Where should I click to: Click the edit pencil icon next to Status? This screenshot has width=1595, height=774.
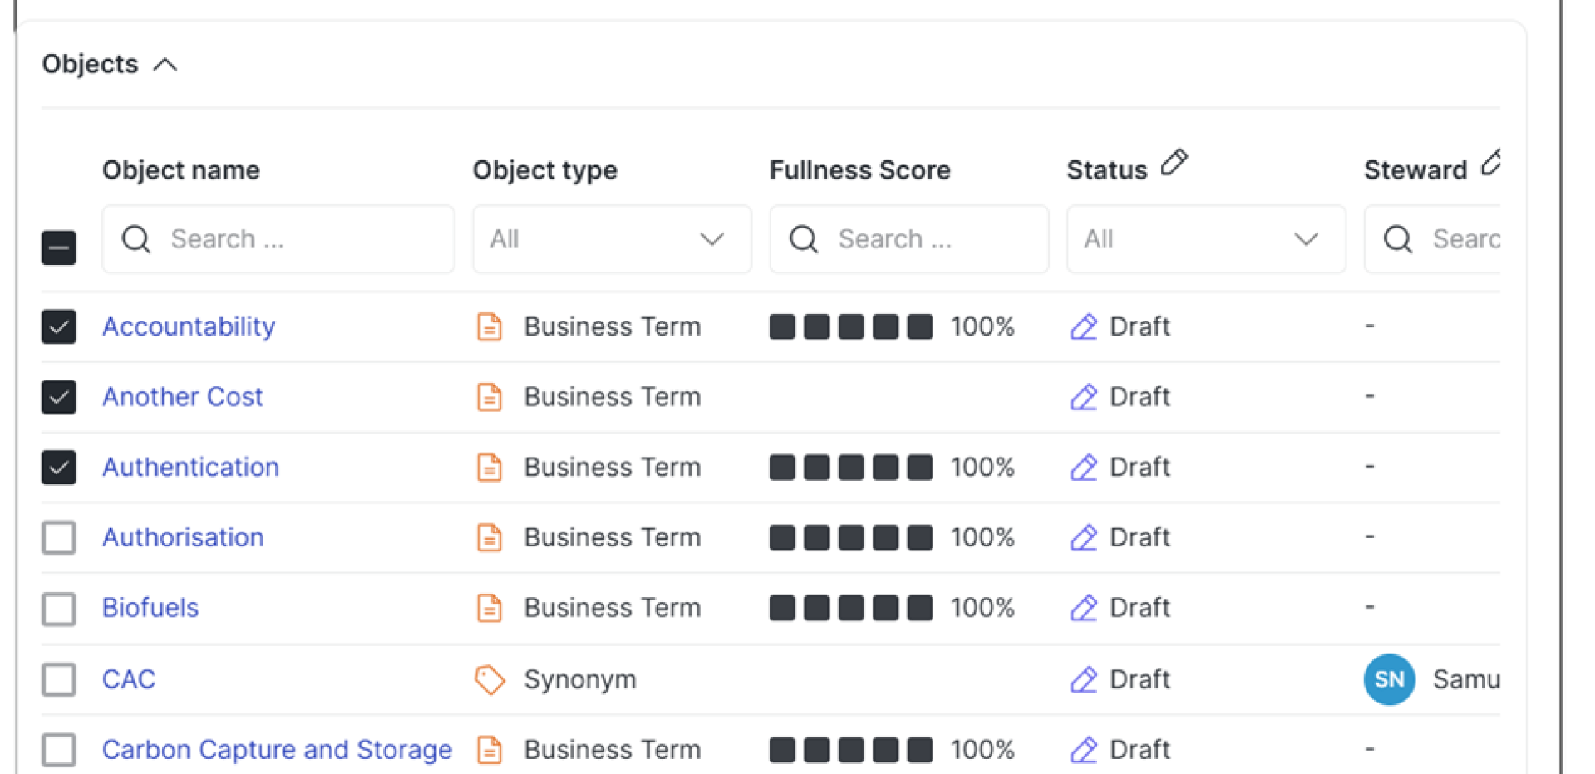1174,163
